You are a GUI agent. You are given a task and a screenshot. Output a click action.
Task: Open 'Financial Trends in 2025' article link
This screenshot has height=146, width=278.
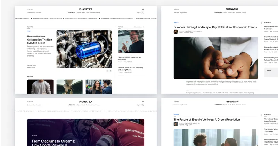131,68
